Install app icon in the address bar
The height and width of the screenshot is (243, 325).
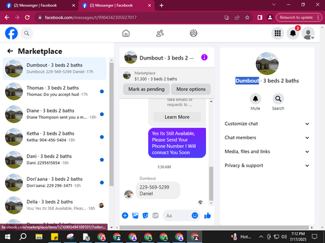tap(227, 17)
